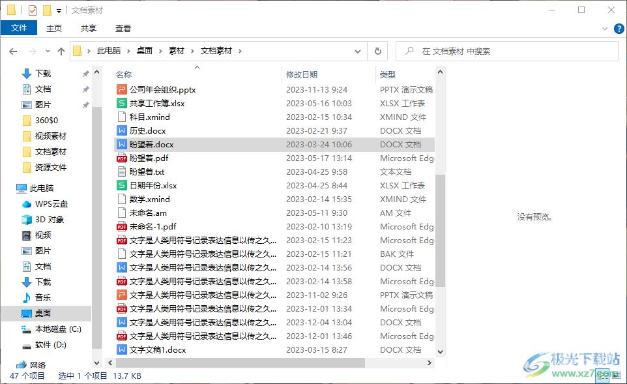Viewport: 627px width, 384px height.
Task: Go back with the left arrow
Action: [13, 52]
